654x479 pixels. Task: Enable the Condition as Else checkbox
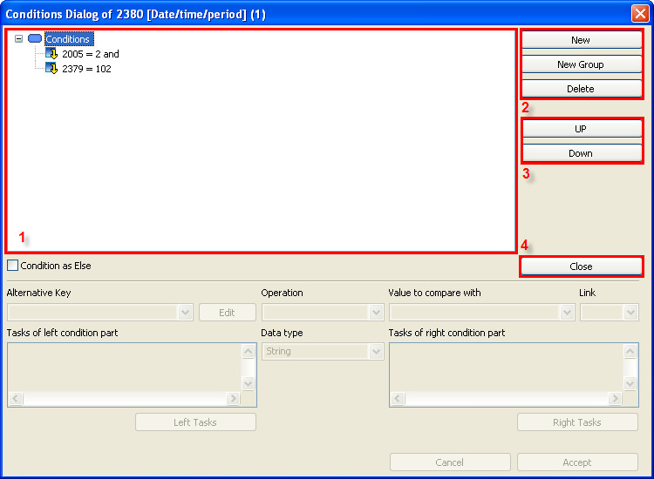click(13, 266)
